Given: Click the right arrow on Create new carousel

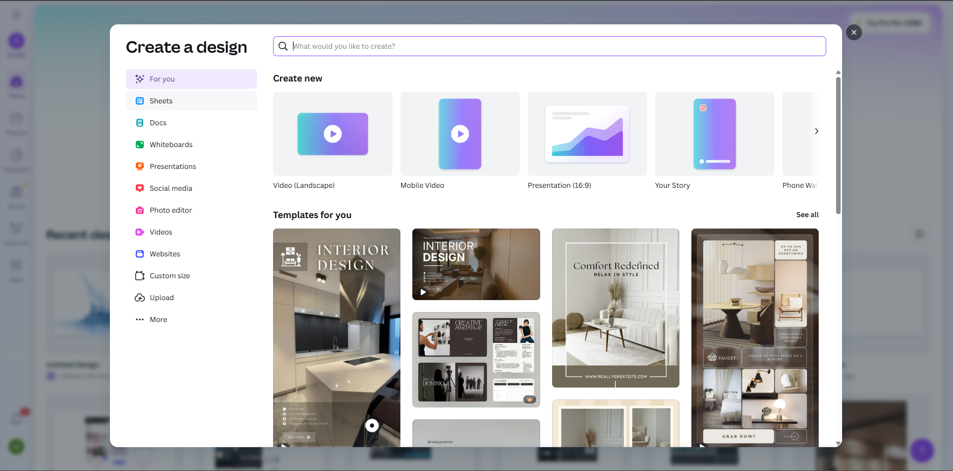Looking at the screenshot, I should pyautogui.click(x=816, y=131).
